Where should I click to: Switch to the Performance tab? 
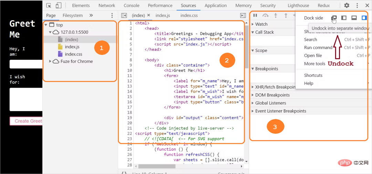160,5
